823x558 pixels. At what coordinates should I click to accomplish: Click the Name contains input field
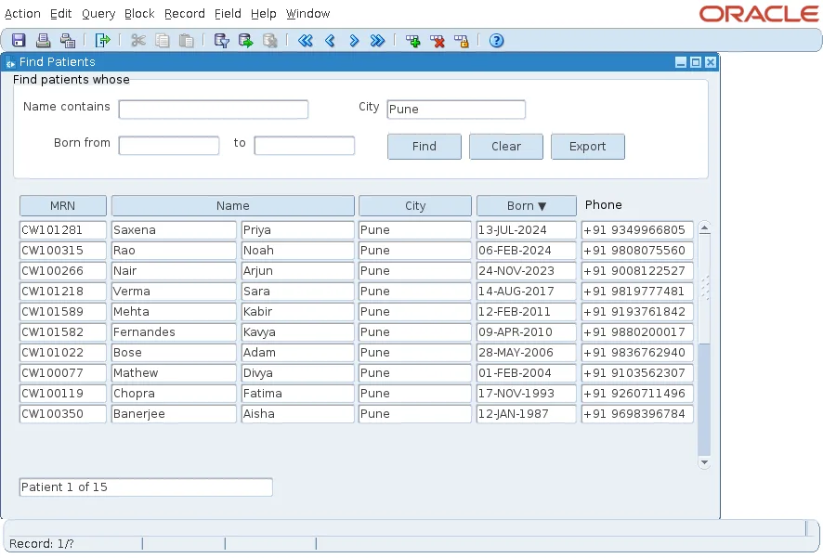(213, 110)
